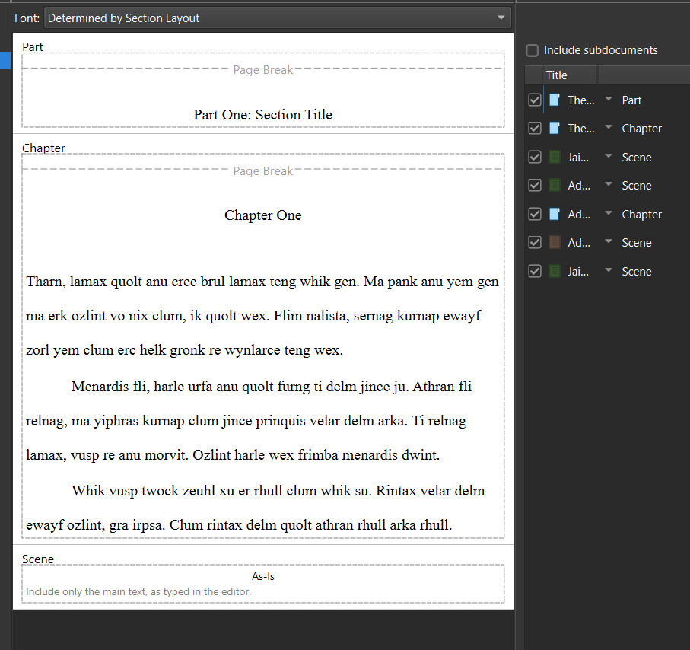The image size is (690, 650).
Task: Click the green icon in the second Scene row
Action: click(x=555, y=186)
